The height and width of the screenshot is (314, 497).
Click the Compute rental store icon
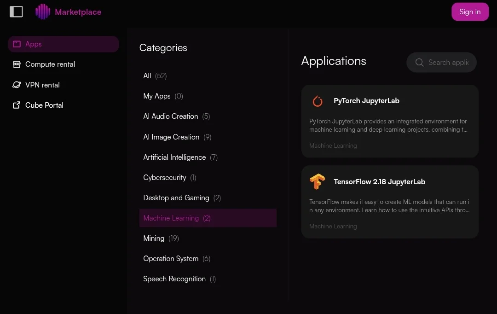pyautogui.click(x=17, y=64)
